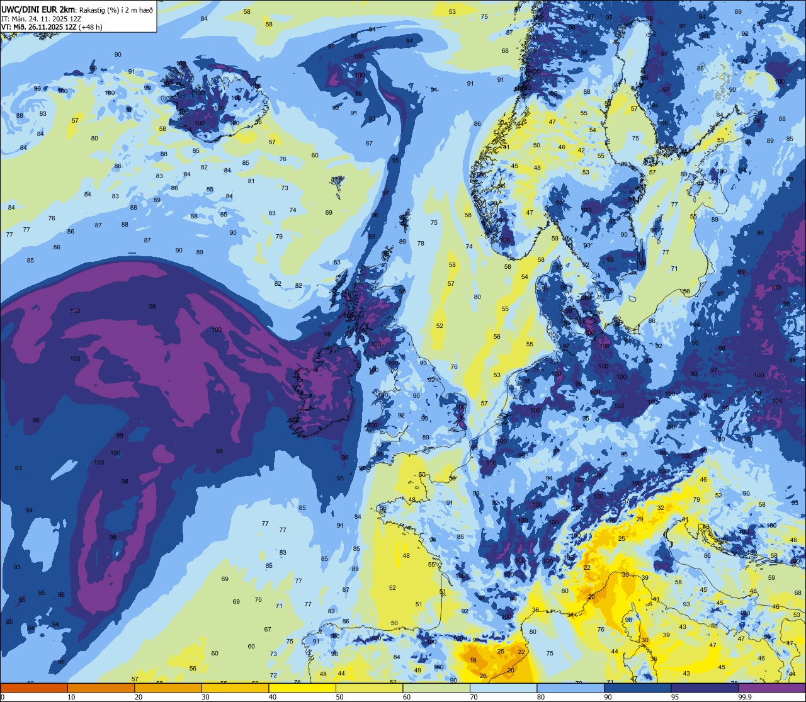Screen dimensions: 806x702
Task: Select the dark navy 95–99.9 legend swatch
Action: pyautogui.click(x=705, y=688)
